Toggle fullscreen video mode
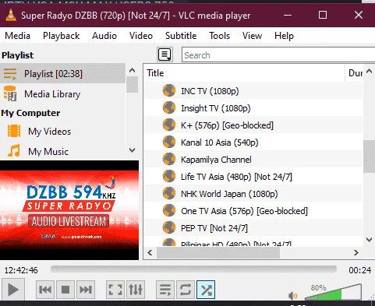This screenshot has width=375, height=306. click(x=115, y=290)
